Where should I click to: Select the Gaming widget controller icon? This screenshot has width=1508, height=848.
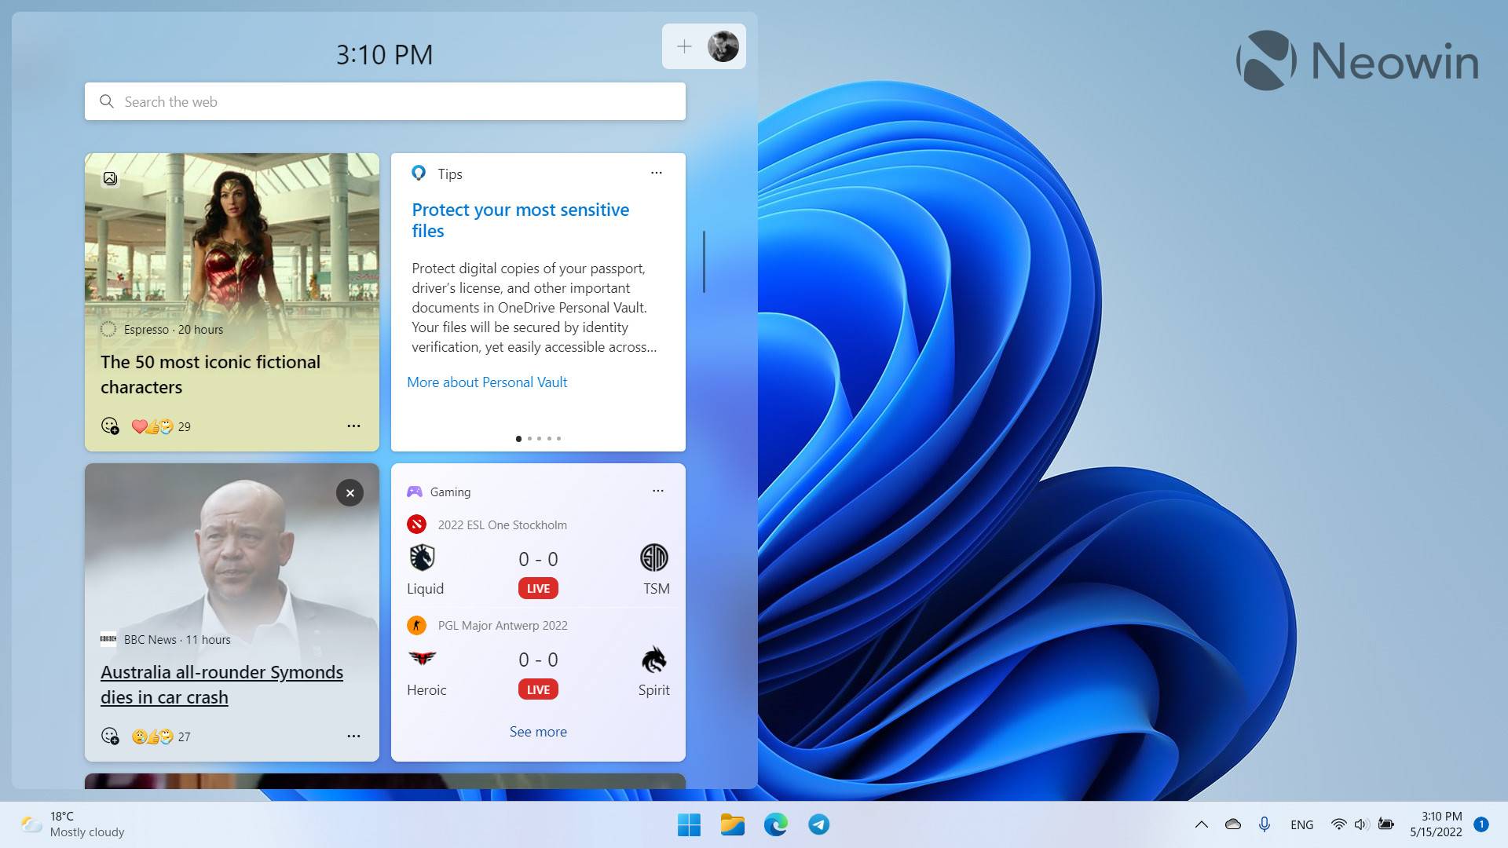point(414,492)
